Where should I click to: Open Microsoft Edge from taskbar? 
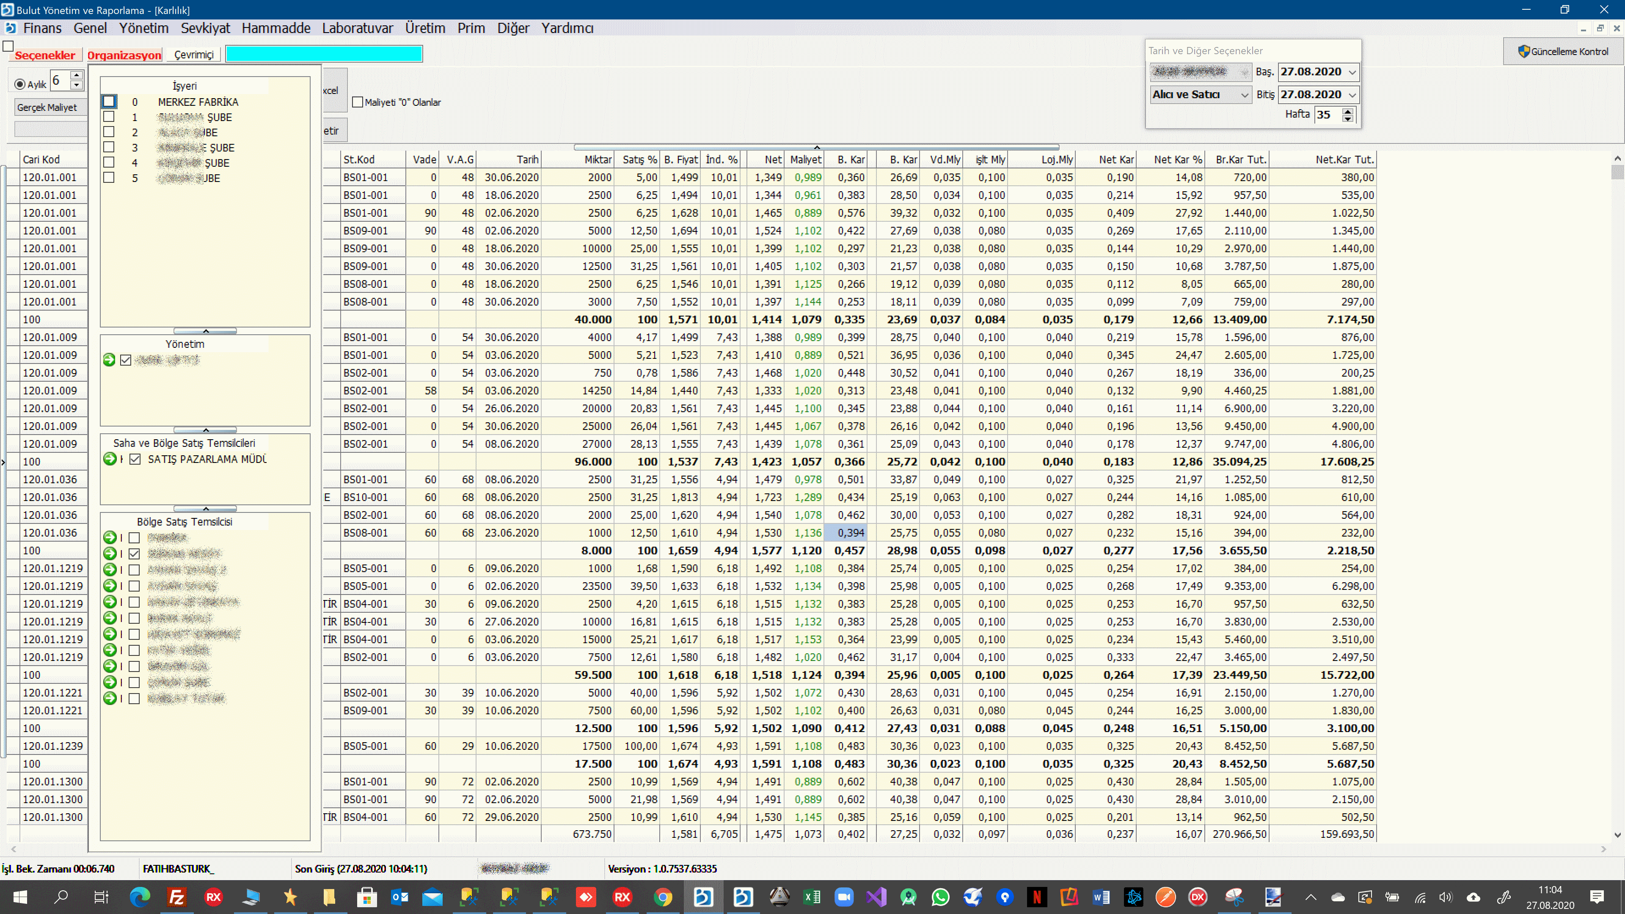(140, 897)
